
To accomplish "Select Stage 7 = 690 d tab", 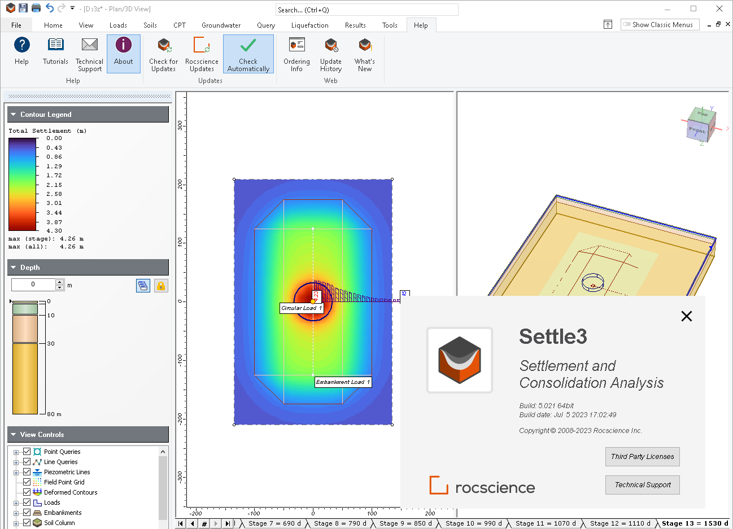I will (274, 523).
